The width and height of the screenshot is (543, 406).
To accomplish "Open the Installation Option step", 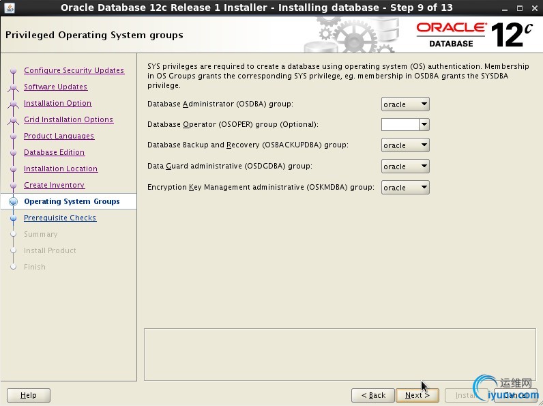I will (x=57, y=103).
